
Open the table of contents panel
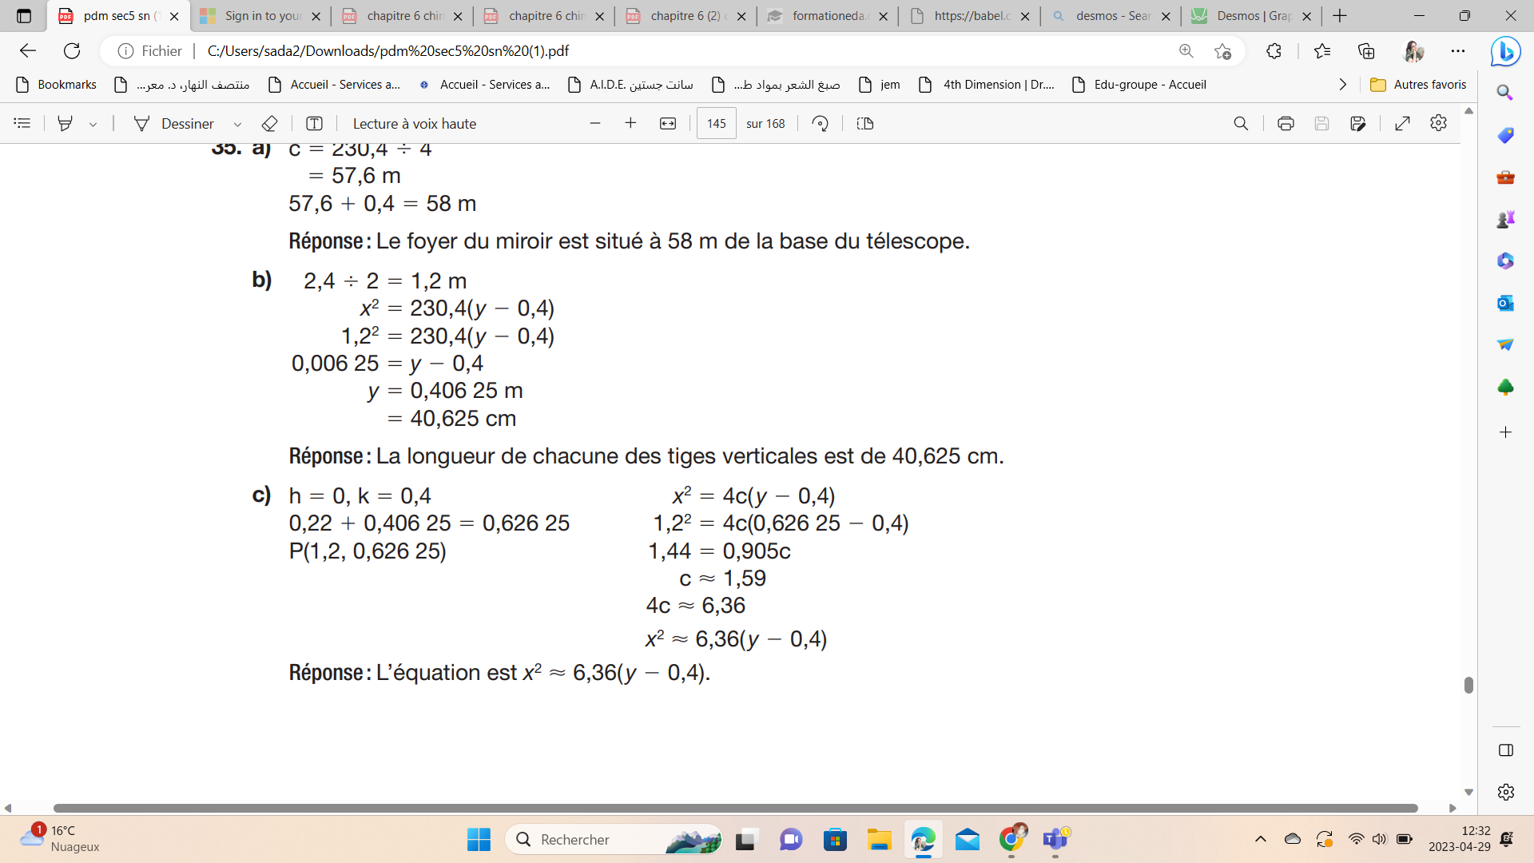click(22, 123)
